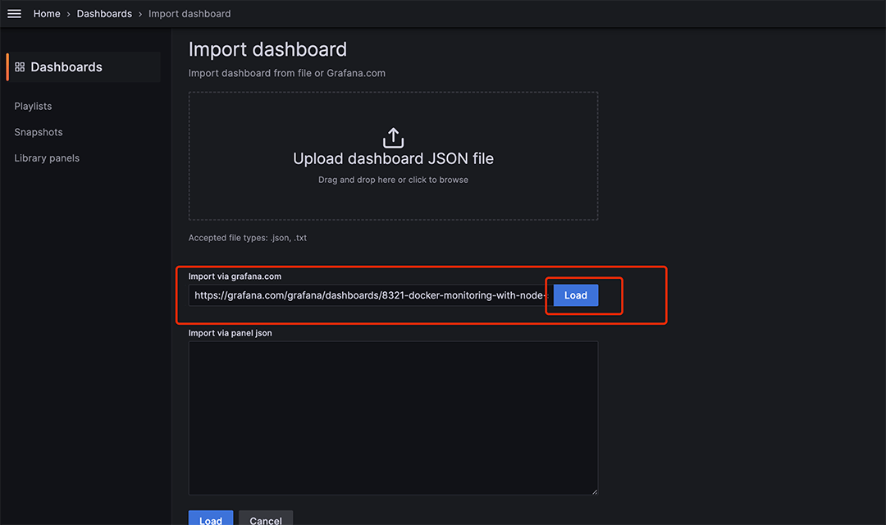886x525 pixels.
Task: Open Library panels in sidebar
Action: tap(47, 158)
